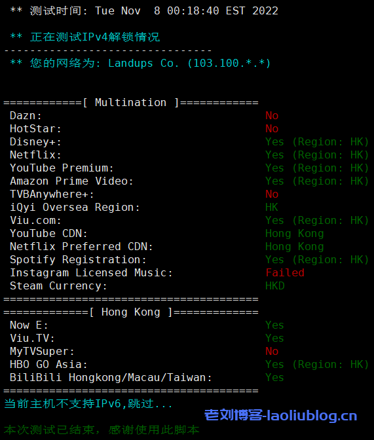The height and width of the screenshot is (440, 374).
Task: Click the Netflix result Yes (Region: HK)
Action: (x=317, y=155)
